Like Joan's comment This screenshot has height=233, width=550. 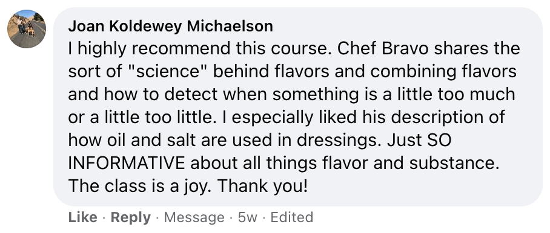[83, 217]
